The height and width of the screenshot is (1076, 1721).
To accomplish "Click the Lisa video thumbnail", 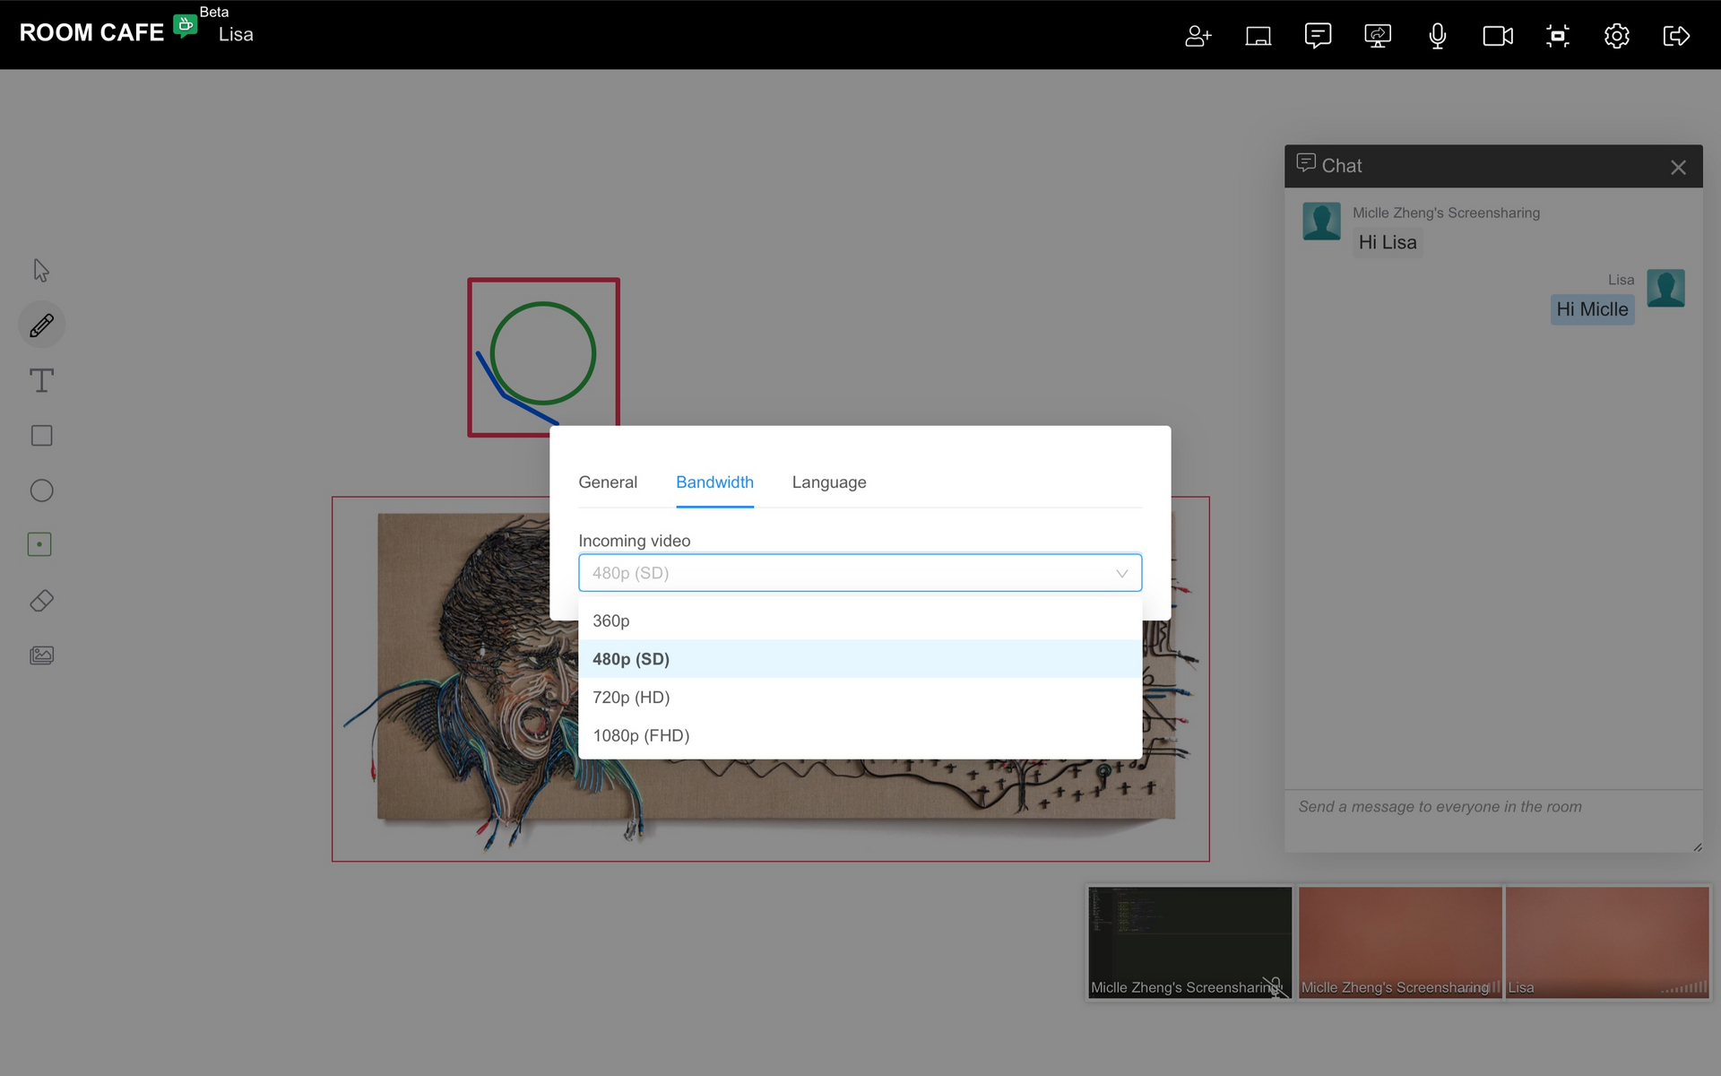I will click(x=1608, y=942).
